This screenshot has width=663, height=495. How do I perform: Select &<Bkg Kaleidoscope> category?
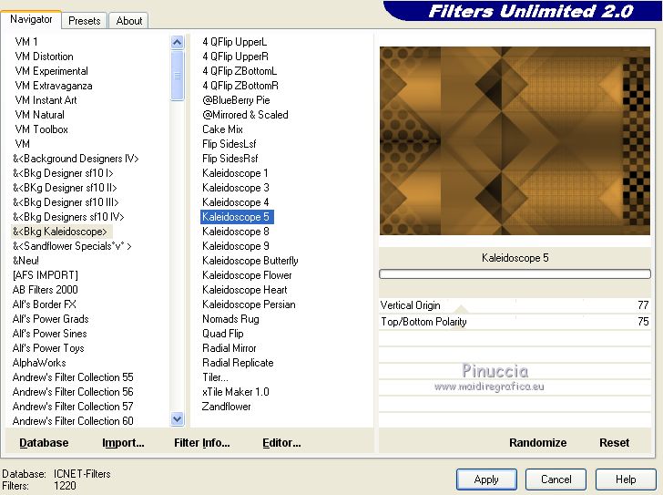point(59,232)
